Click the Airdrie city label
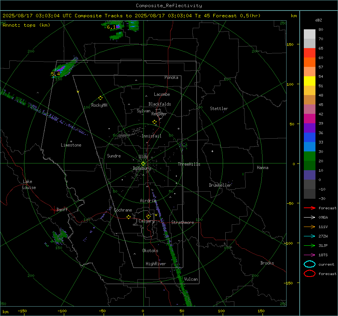 148,201
